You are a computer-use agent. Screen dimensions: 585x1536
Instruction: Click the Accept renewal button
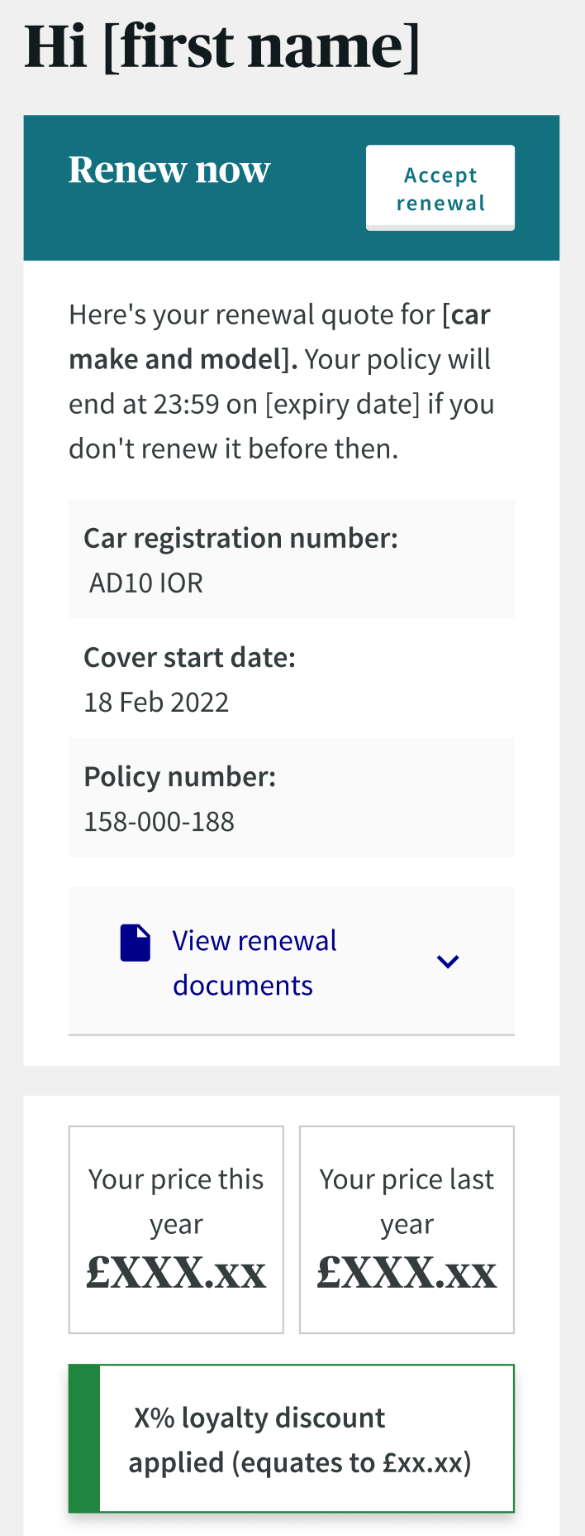point(440,188)
